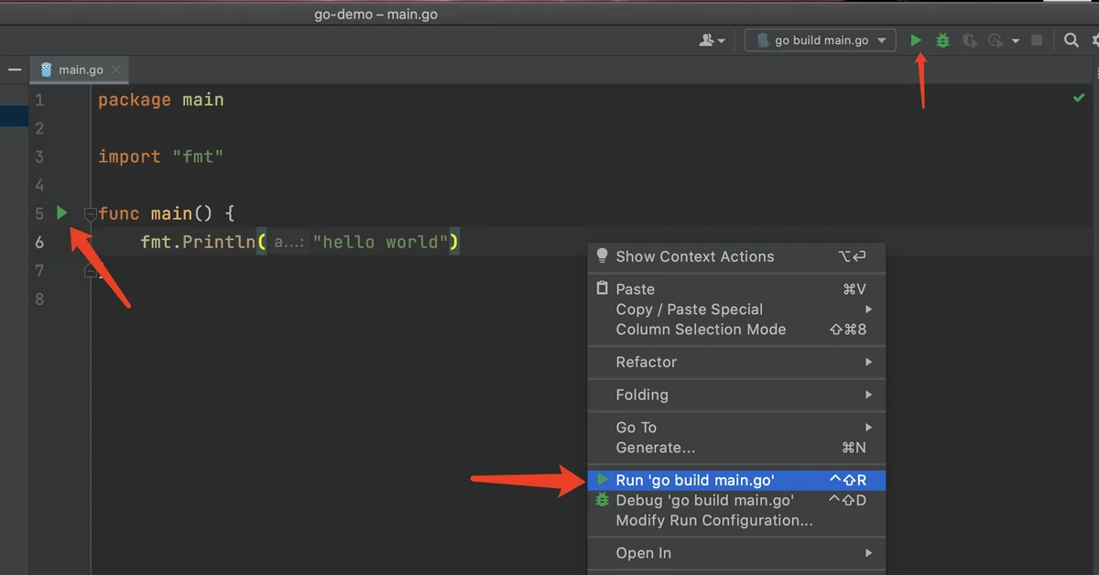
Task: Choose Debug 'go build main.go' in context menu
Action: click(704, 500)
